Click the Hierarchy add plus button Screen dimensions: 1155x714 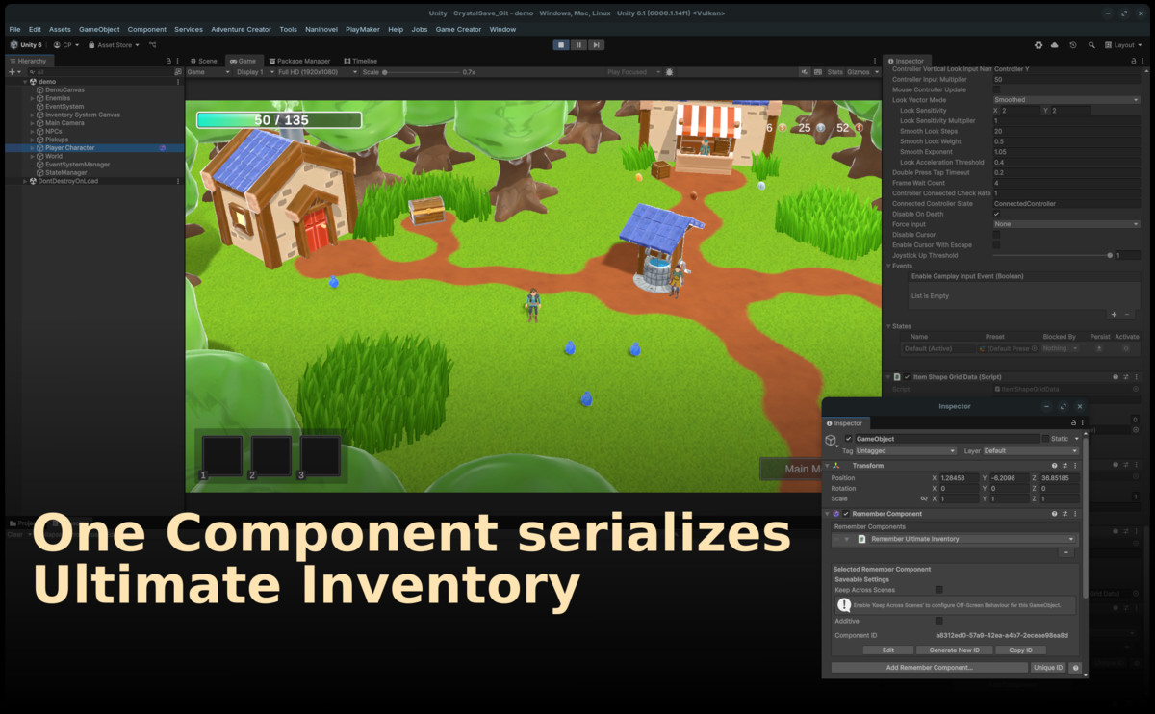click(13, 72)
